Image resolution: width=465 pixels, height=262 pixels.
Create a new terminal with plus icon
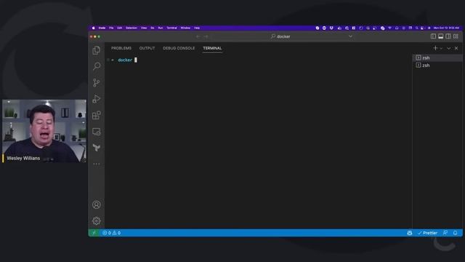point(435,48)
